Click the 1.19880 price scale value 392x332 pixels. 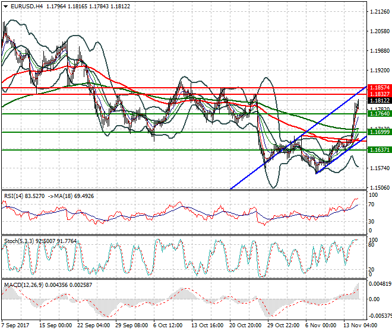380,51
